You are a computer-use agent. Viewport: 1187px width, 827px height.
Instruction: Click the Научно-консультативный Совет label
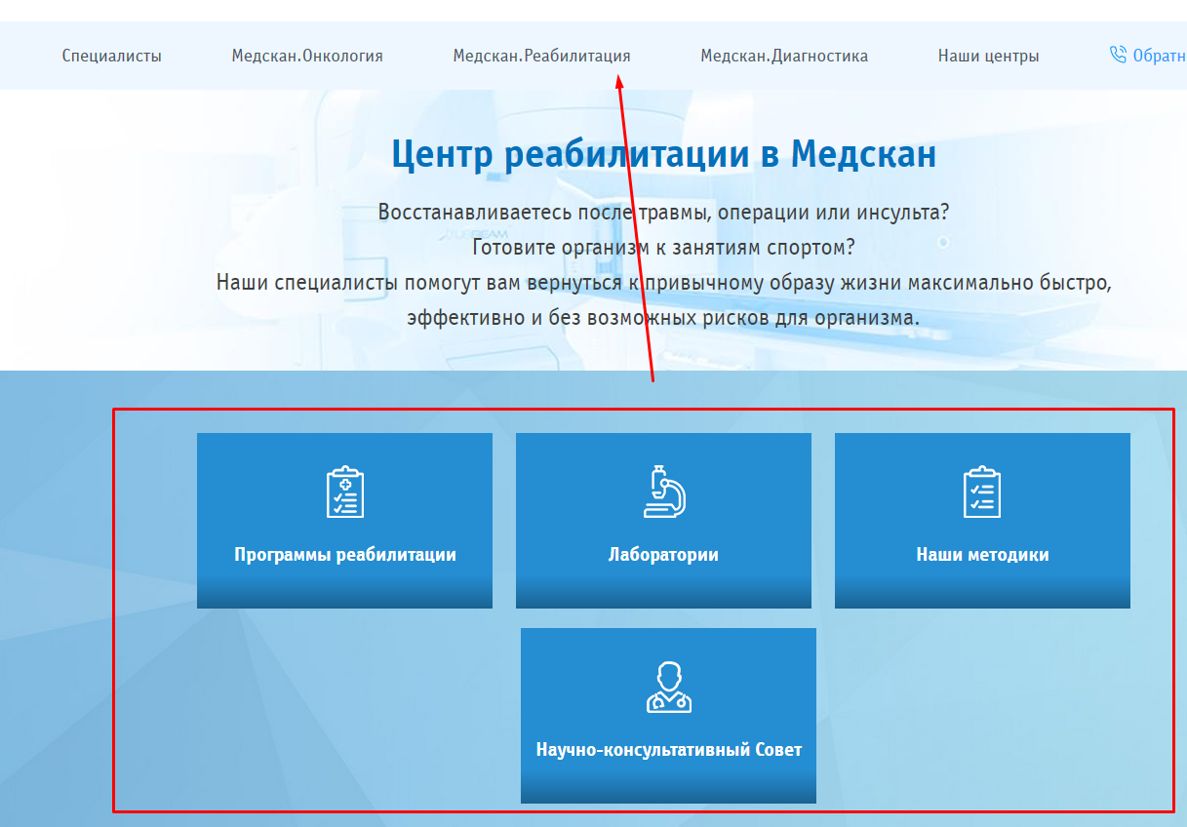point(668,750)
